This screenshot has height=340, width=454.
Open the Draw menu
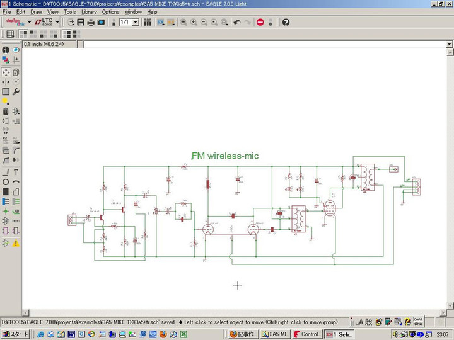click(37, 12)
